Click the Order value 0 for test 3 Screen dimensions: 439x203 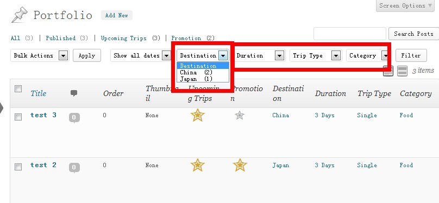(104, 115)
